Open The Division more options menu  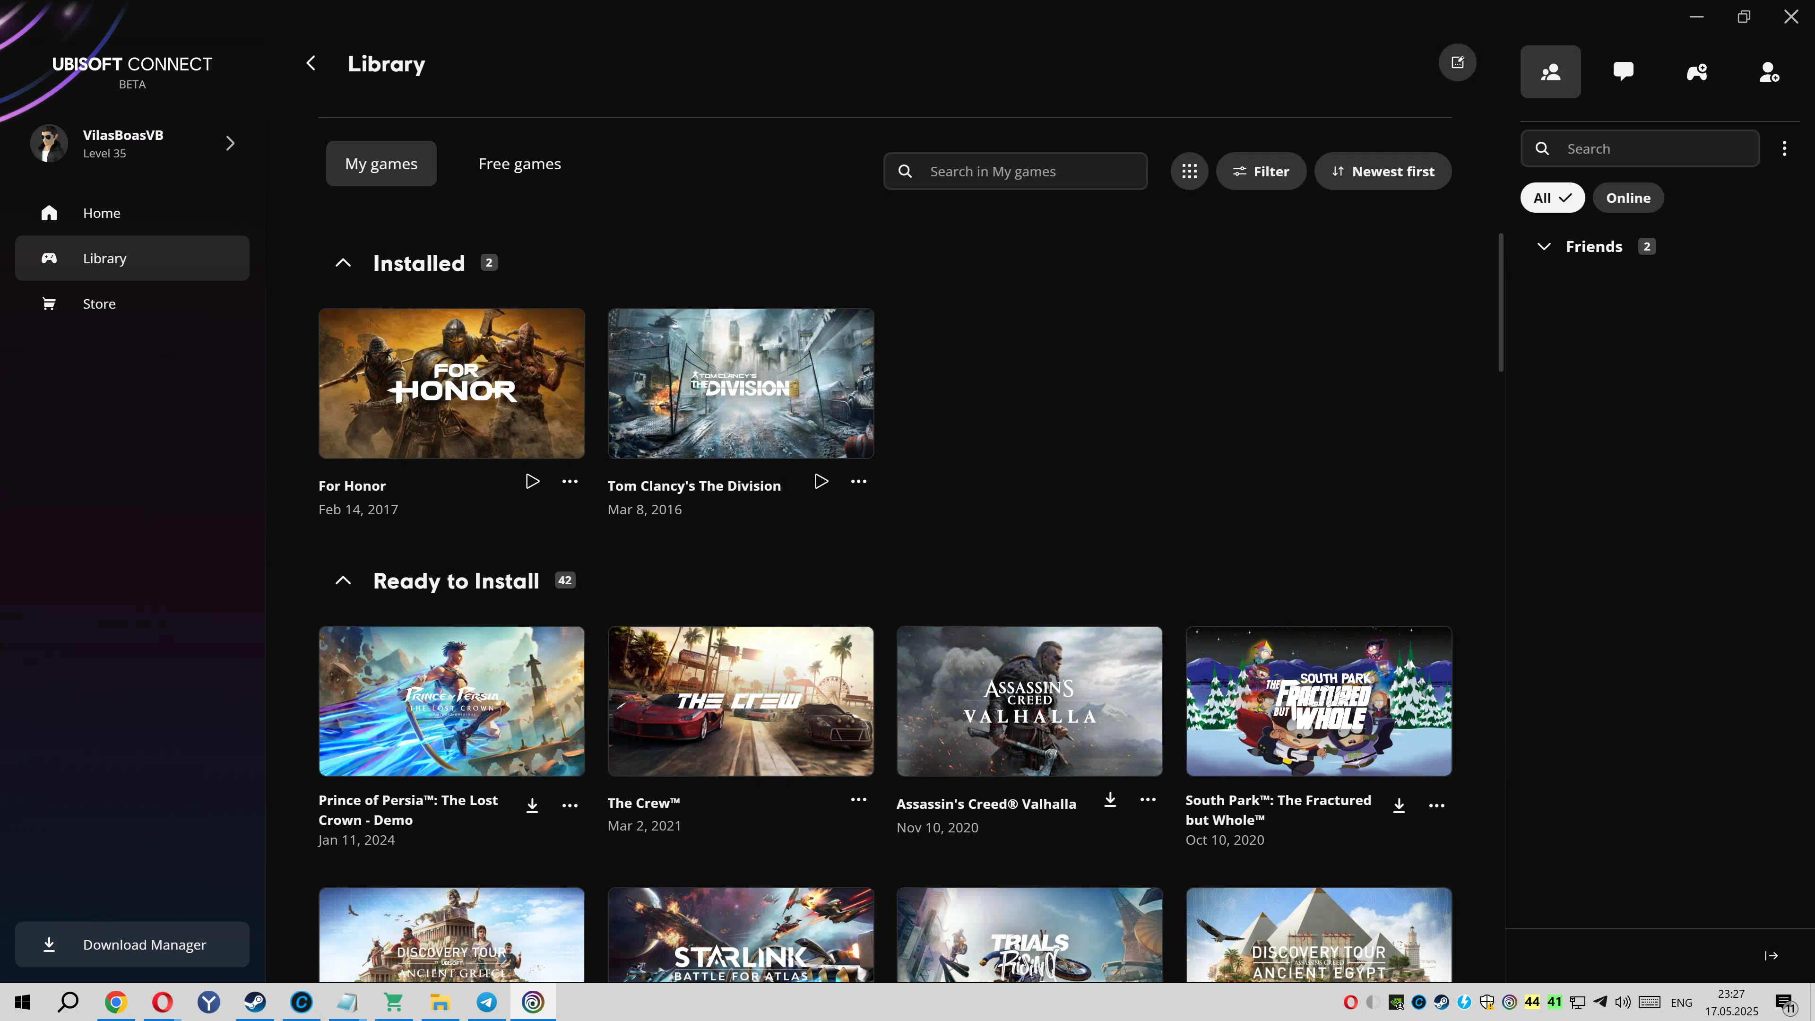(x=858, y=481)
